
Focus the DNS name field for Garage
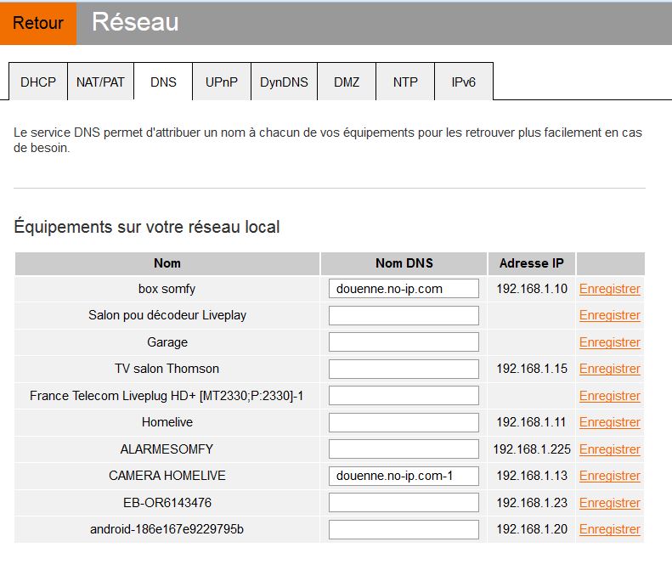[x=404, y=342]
